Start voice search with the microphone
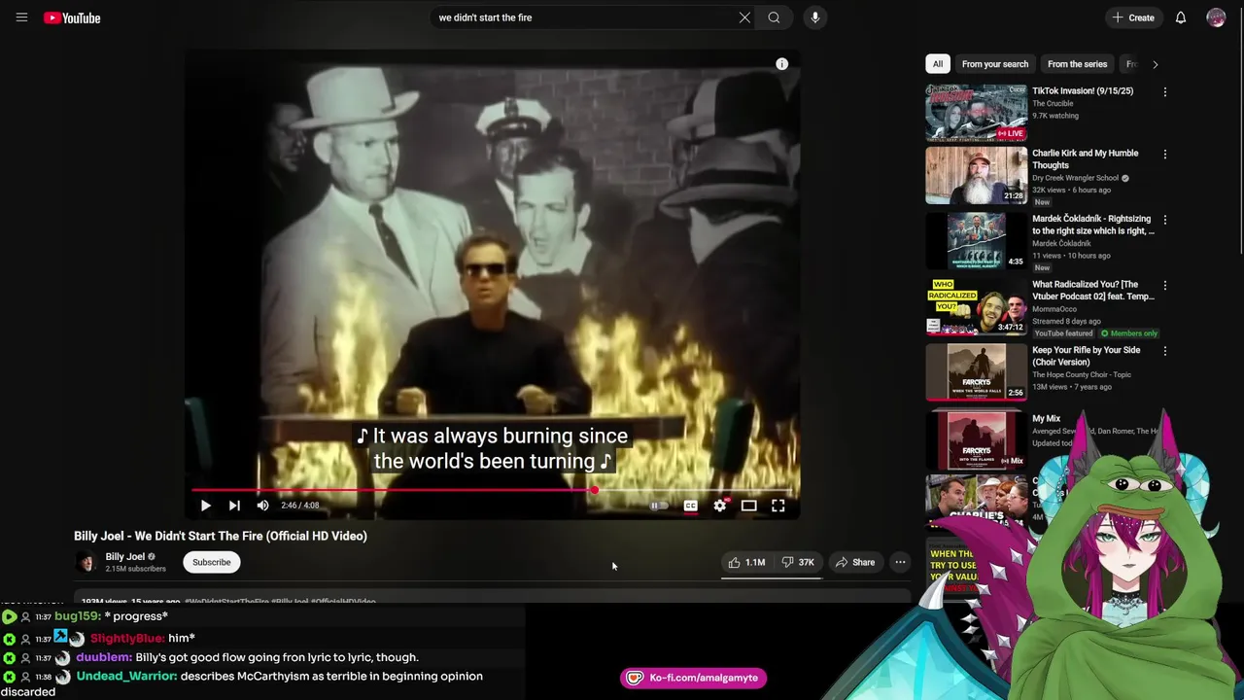This screenshot has width=1244, height=700. 815,17
